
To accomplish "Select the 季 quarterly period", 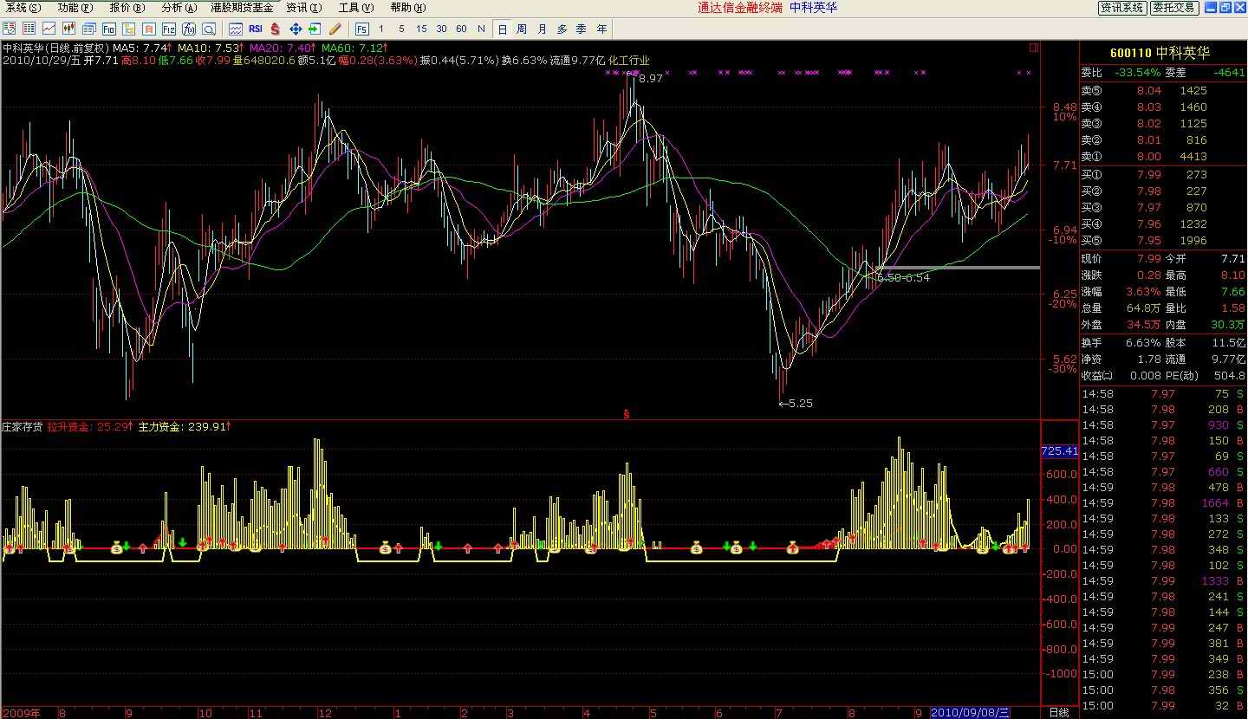I will click(582, 29).
